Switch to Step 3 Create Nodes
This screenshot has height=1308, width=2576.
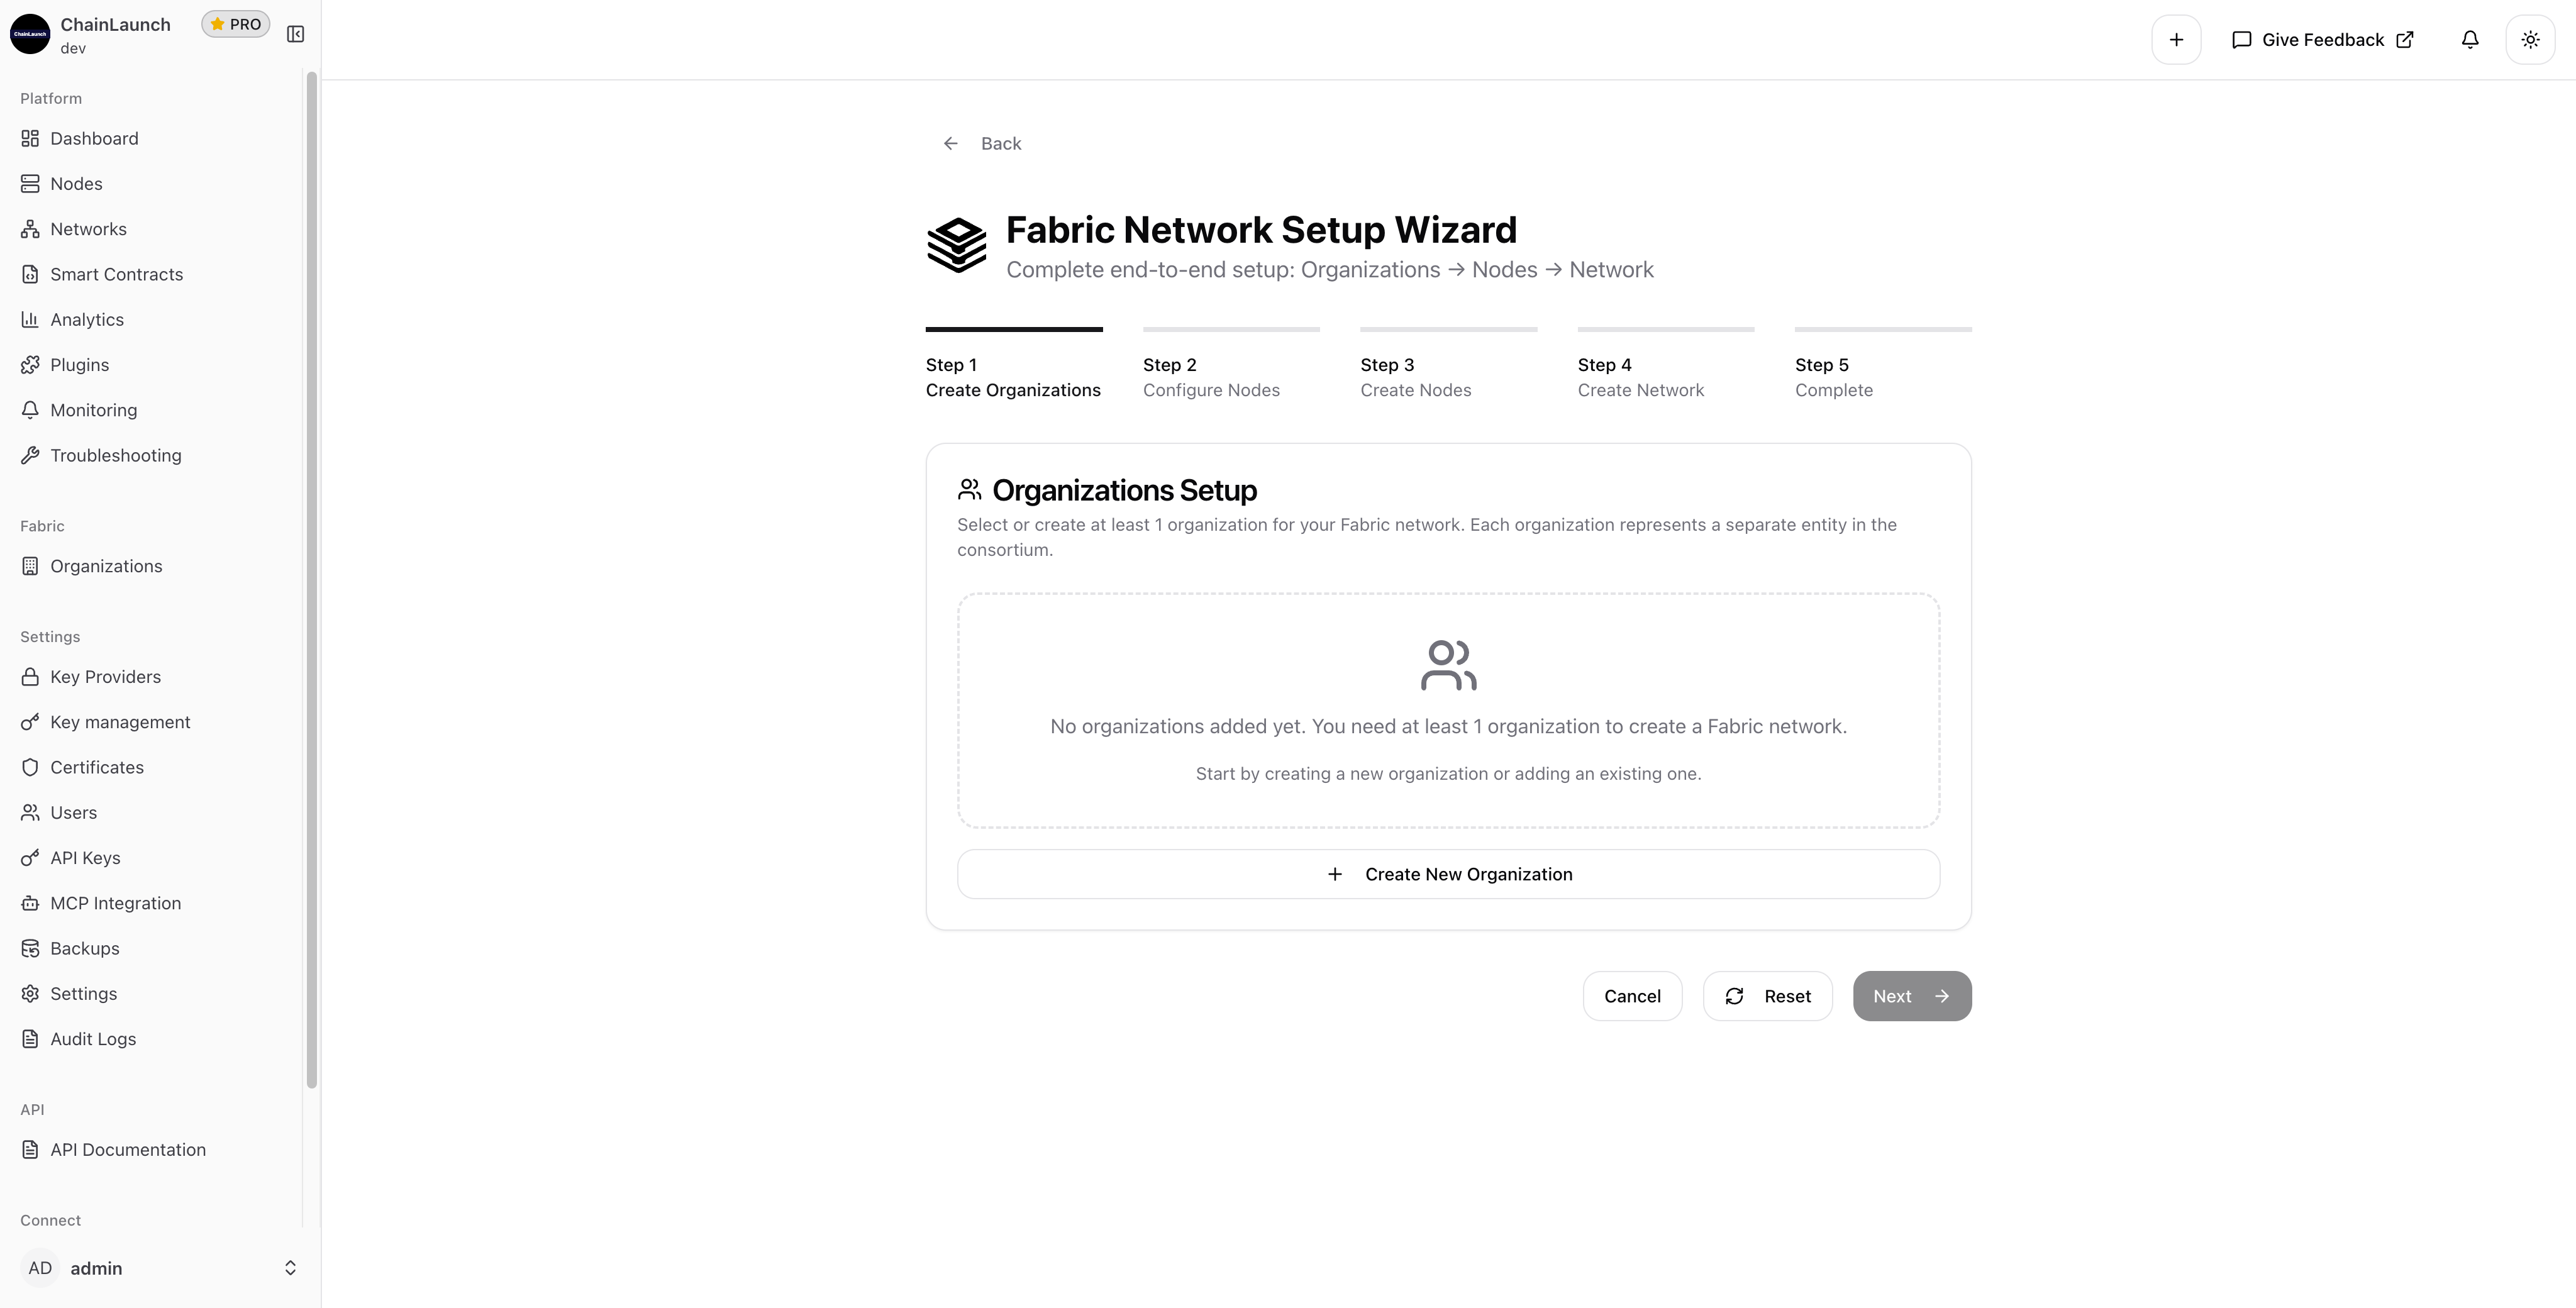click(1415, 377)
